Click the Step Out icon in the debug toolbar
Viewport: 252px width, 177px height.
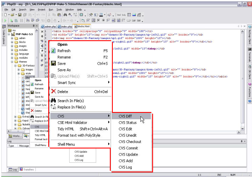pyautogui.click(x=38, y=21)
